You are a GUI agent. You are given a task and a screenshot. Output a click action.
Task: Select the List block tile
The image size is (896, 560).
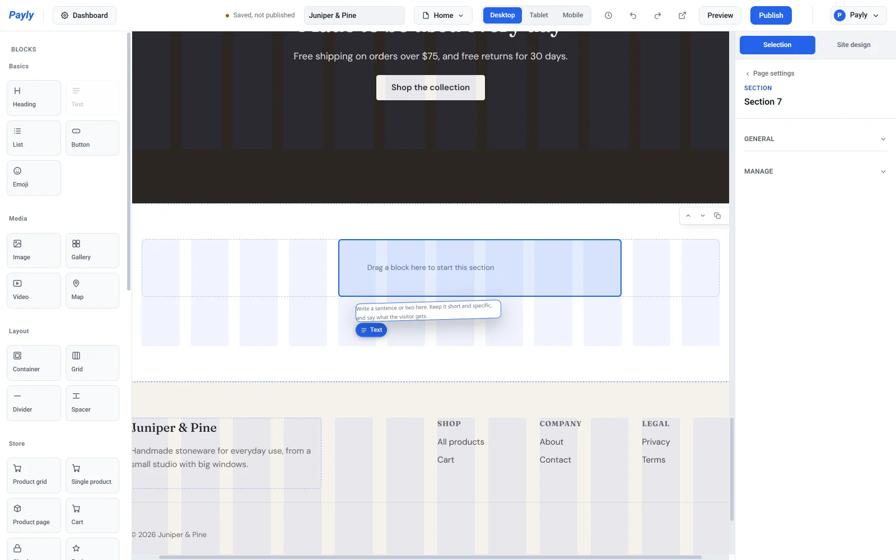click(34, 138)
